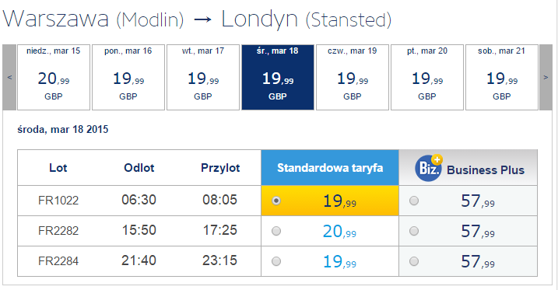Switch to pon., mar 16 date tab
The height and width of the screenshot is (290, 558).
(128, 77)
